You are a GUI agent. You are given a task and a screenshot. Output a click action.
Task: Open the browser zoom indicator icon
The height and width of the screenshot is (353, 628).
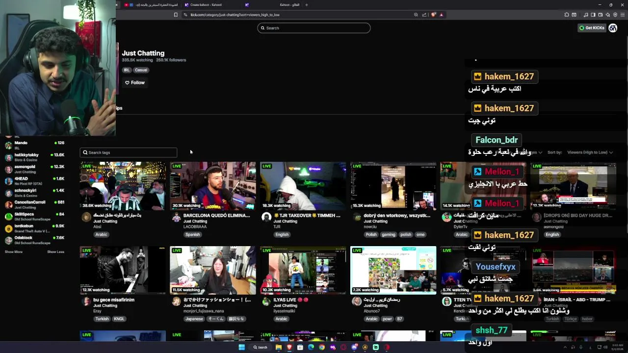[x=416, y=15]
